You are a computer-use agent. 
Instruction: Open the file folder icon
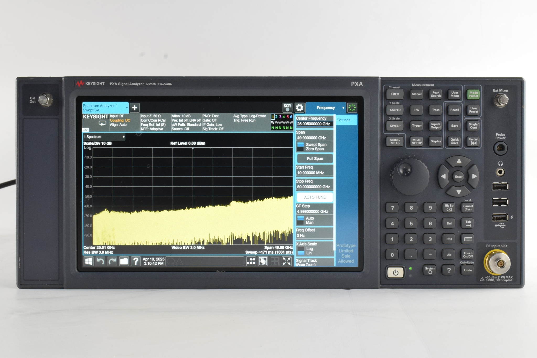point(124,261)
